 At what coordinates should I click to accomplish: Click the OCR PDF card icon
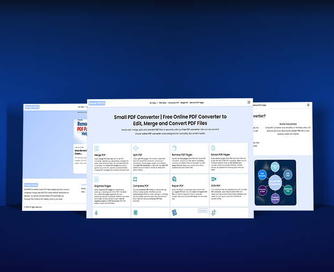tap(214, 179)
